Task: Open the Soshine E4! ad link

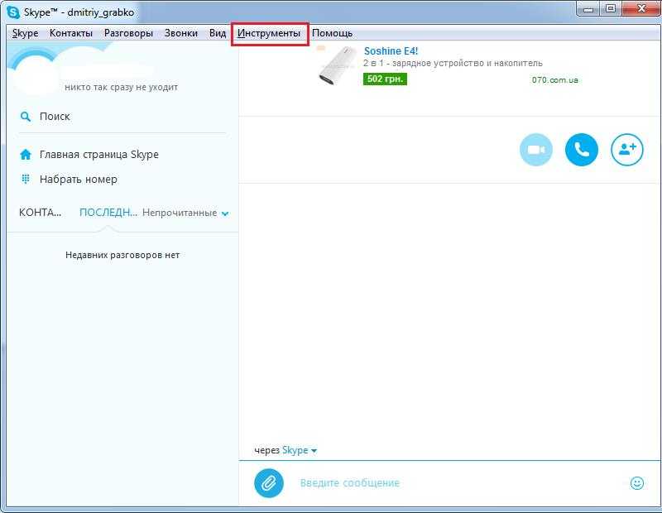Action: coord(391,51)
